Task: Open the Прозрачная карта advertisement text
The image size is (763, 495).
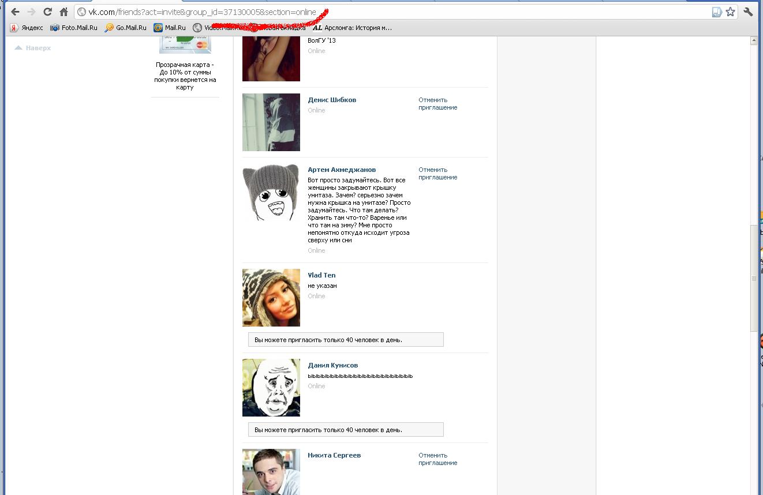Action: (x=185, y=76)
